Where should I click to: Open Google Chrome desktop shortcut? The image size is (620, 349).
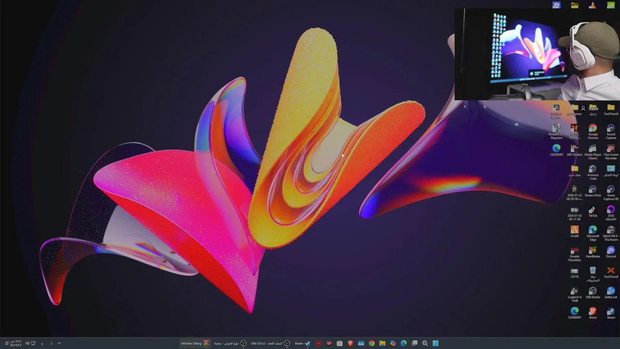point(593,132)
